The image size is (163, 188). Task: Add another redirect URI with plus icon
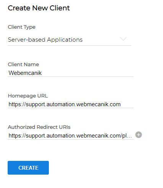[139, 135]
